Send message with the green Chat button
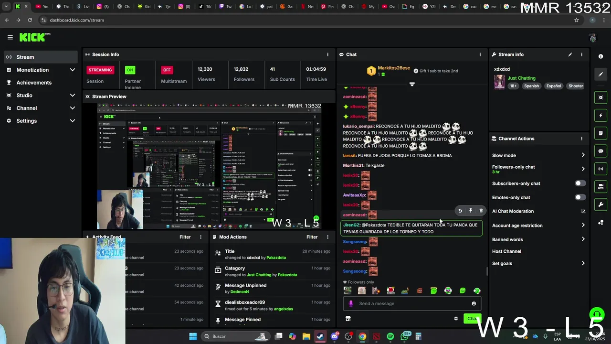 [x=472, y=319]
